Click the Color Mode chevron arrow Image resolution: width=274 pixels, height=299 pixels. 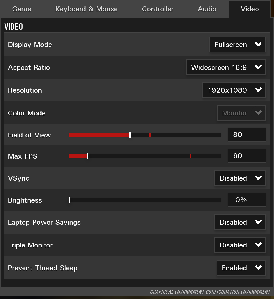pyautogui.click(x=258, y=113)
